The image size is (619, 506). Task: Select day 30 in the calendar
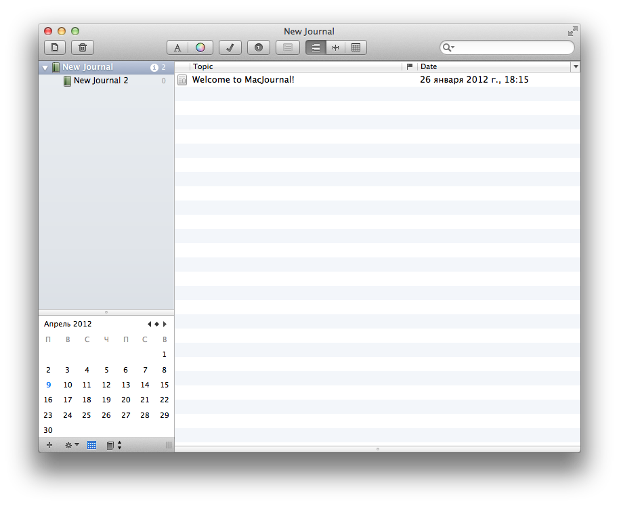[48, 430]
